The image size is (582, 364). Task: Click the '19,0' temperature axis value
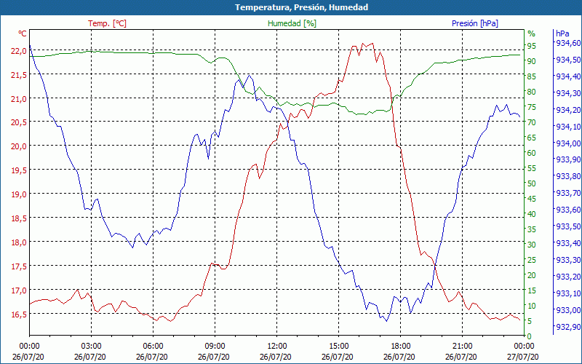click(19, 194)
